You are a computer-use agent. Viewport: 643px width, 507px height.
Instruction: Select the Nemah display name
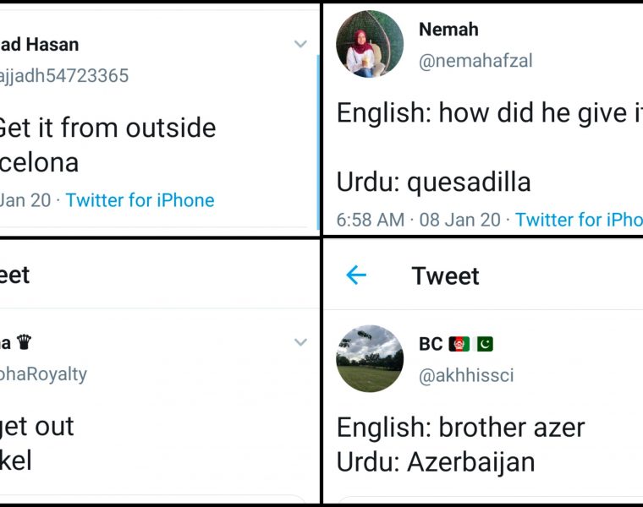[x=448, y=30]
